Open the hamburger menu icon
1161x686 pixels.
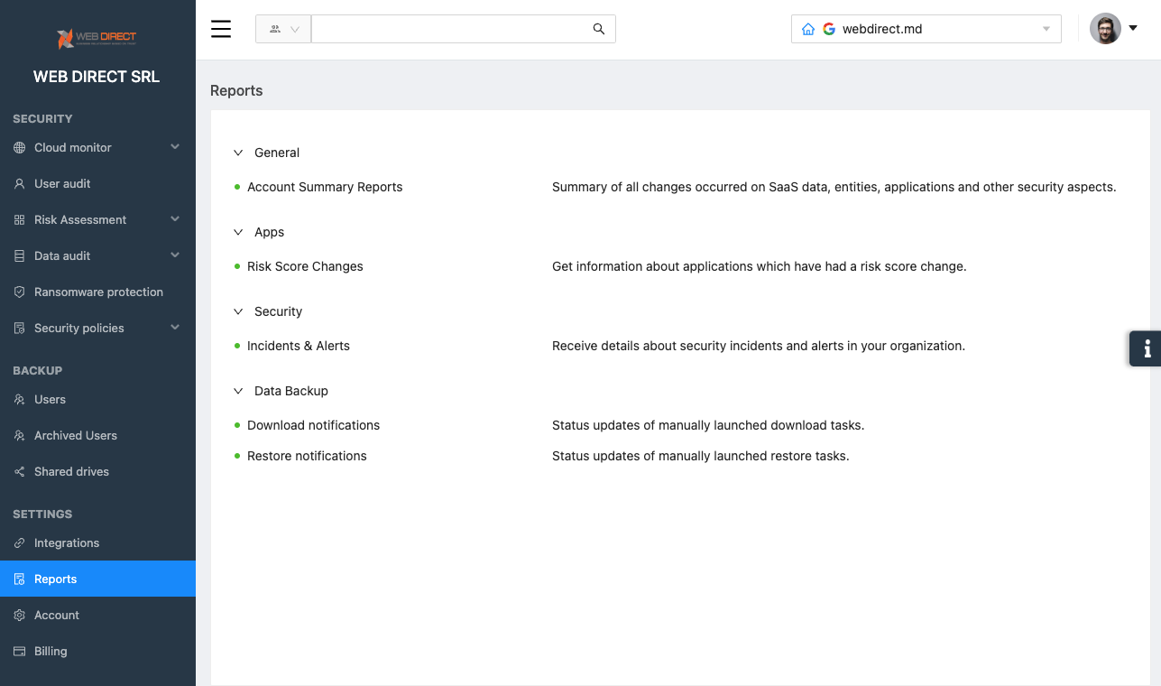(221, 29)
